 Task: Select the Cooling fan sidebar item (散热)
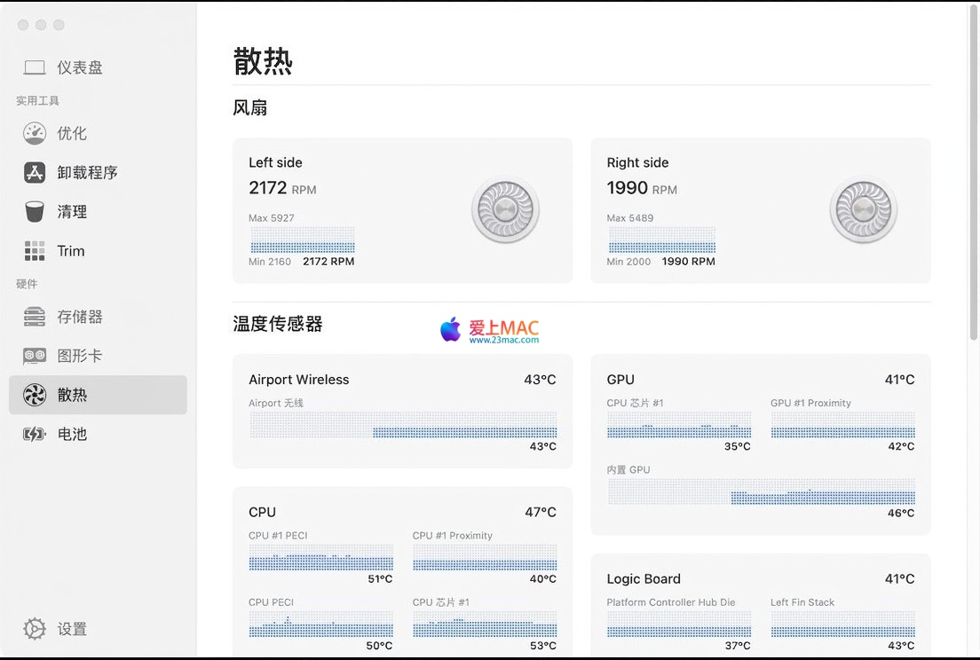[98, 395]
